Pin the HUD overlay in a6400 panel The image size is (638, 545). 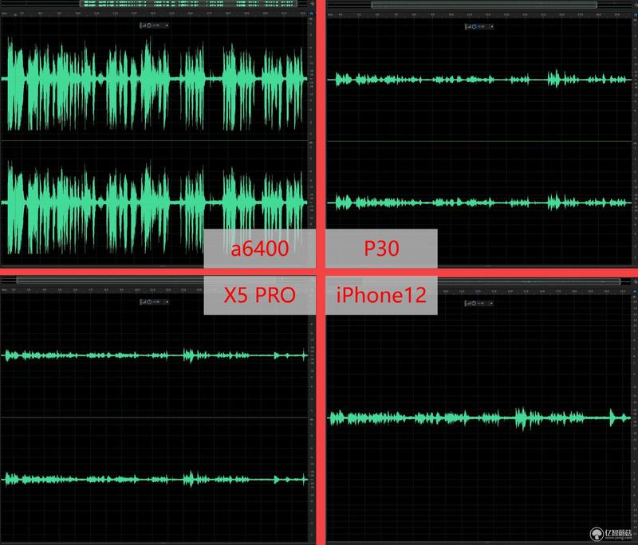click(x=166, y=25)
